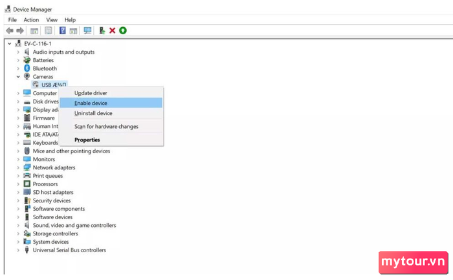
Task: Select System devices label
Action: click(50, 242)
